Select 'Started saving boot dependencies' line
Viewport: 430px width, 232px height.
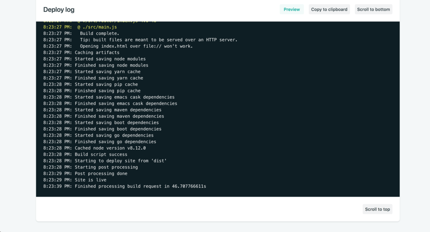point(101,122)
